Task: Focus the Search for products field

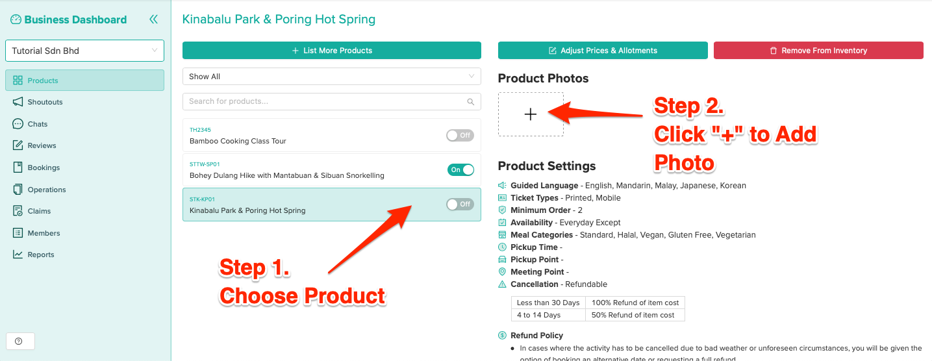Action: coord(325,101)
